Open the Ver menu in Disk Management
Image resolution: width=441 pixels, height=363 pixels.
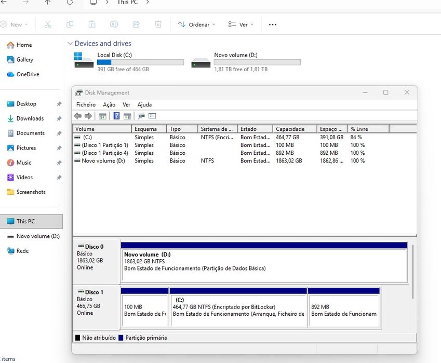[x=126, y=104]
